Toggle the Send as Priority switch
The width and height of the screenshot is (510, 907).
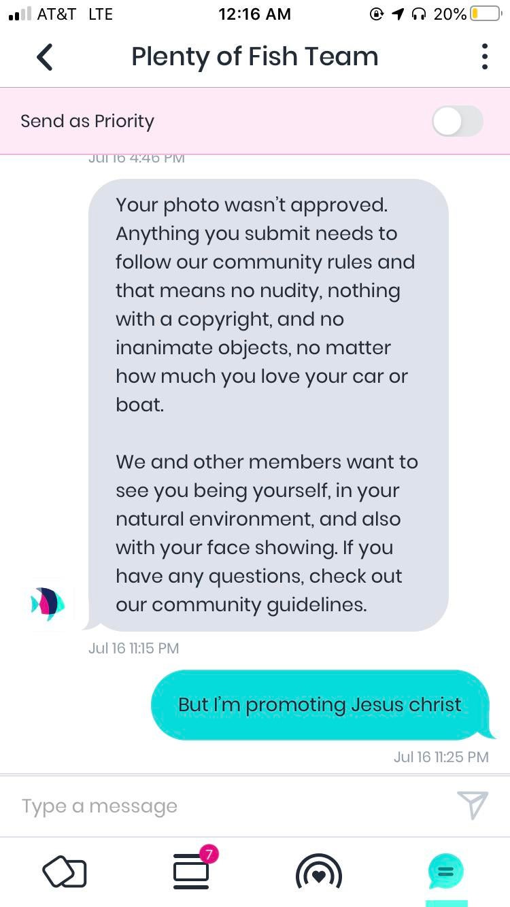(x=457, y=122)
